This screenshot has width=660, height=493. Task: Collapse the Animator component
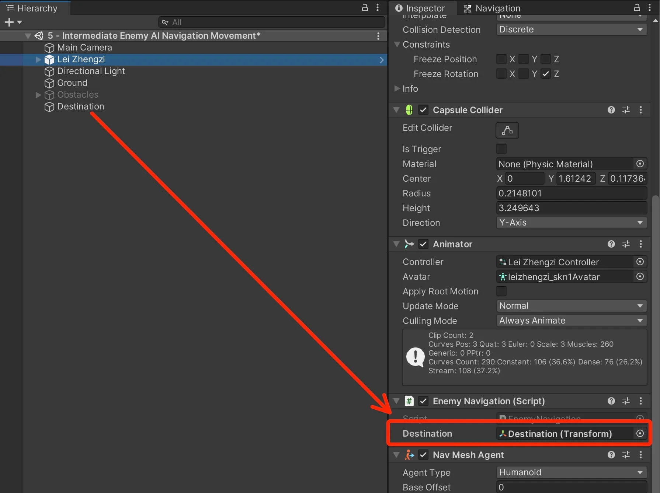(397, 244)
